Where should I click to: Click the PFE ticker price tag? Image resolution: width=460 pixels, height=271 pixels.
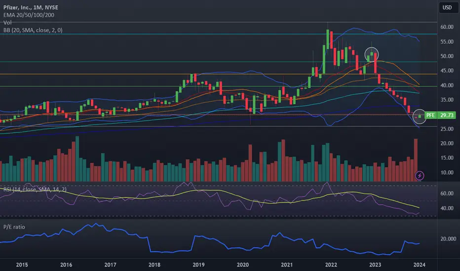pyautogui.click(x=430, y=115)
